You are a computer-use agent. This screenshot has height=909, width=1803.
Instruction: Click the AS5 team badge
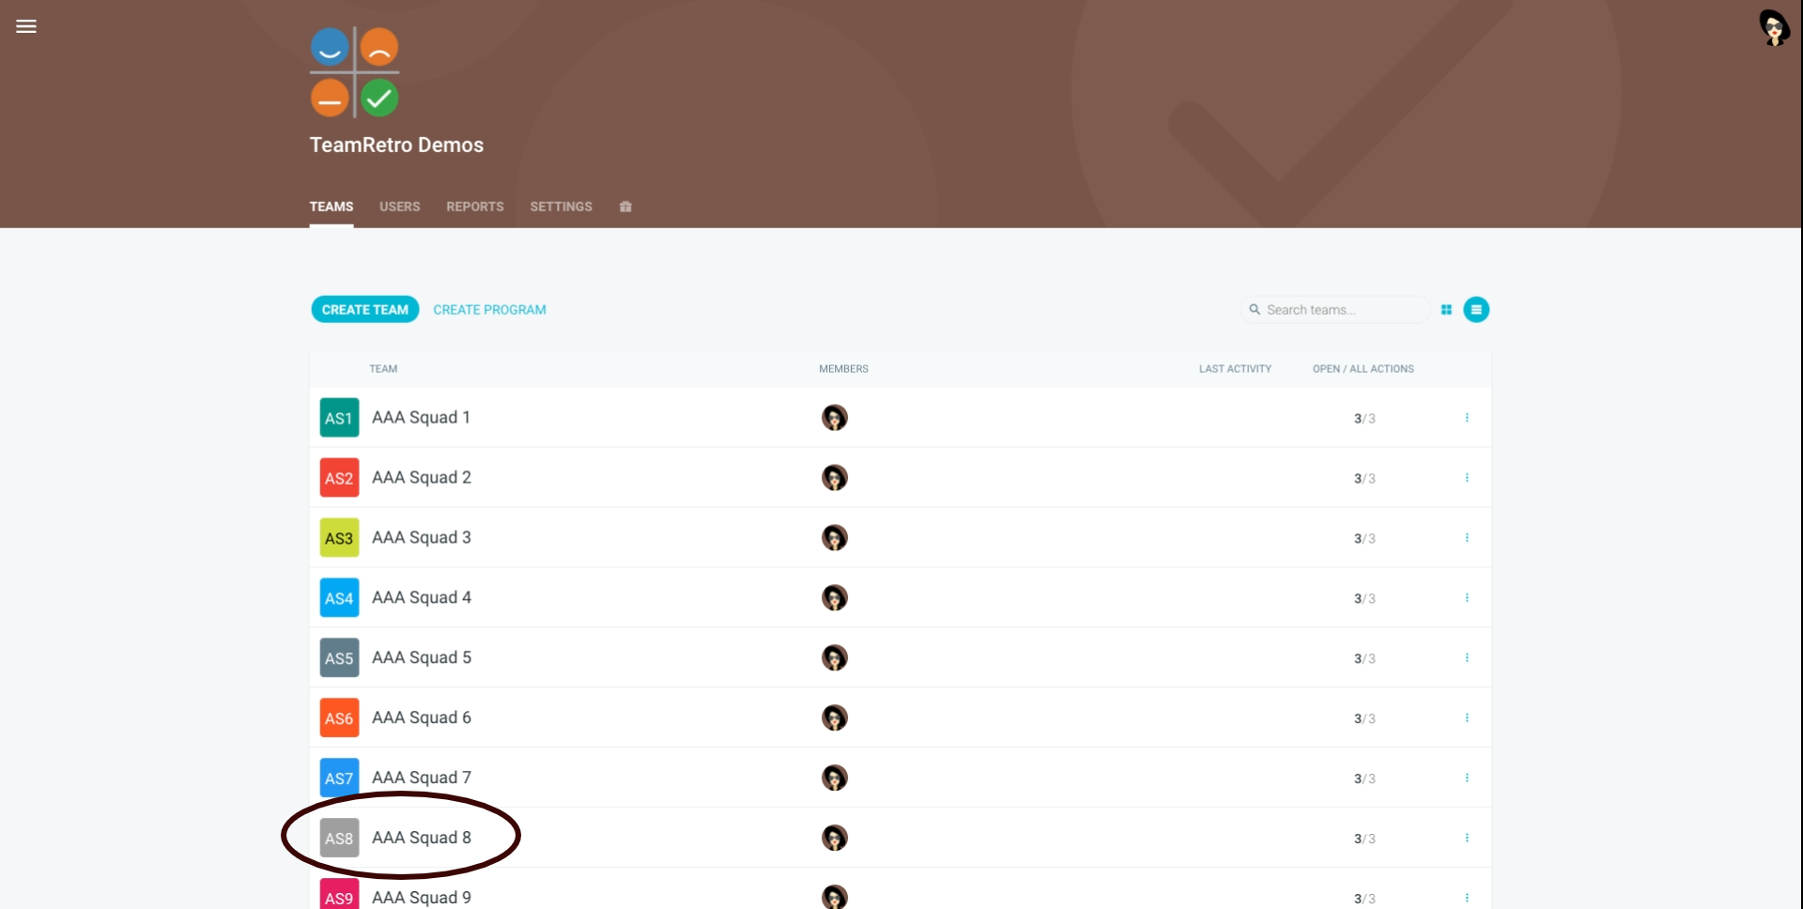click(x=339, y=658)
